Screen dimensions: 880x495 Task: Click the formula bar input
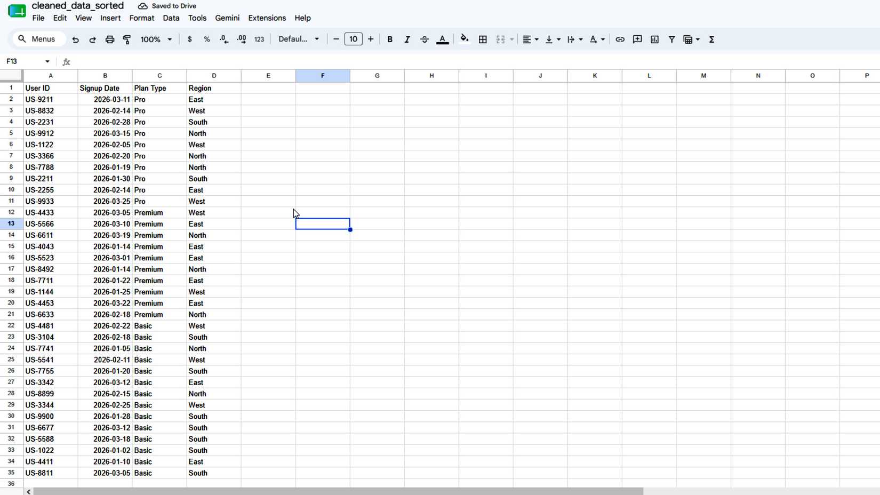(x=475, y=62)
